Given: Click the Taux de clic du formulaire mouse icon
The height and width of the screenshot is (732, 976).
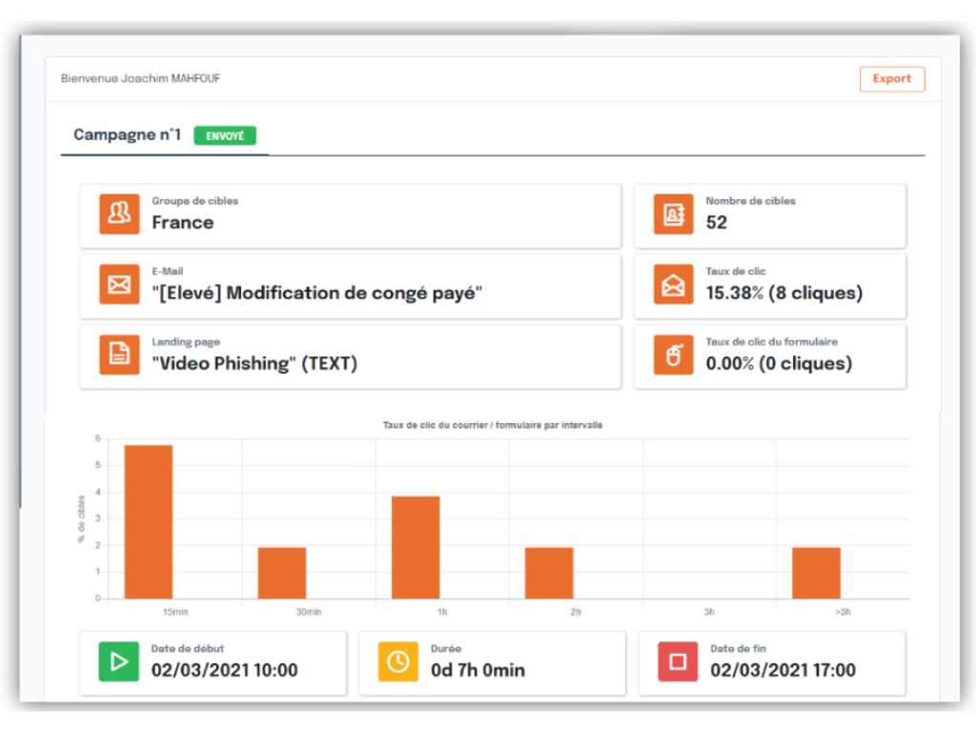Looking at the screenshot, I should [673, 355].
